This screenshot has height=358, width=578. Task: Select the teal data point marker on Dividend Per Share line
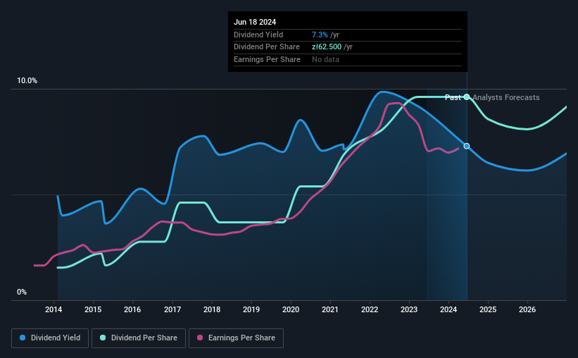(467, 97)
